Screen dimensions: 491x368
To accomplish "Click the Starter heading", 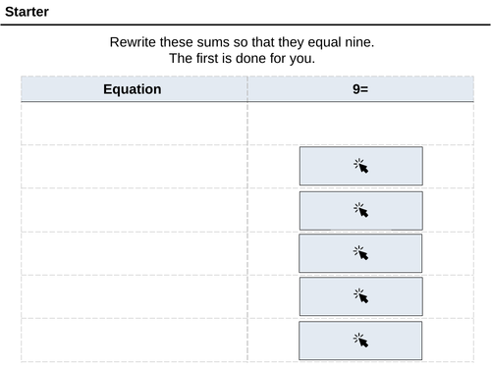I will coord(27,12).
